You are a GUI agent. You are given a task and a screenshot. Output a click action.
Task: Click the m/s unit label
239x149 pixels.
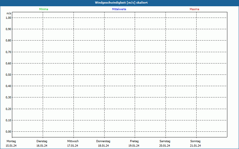point(9,14)
